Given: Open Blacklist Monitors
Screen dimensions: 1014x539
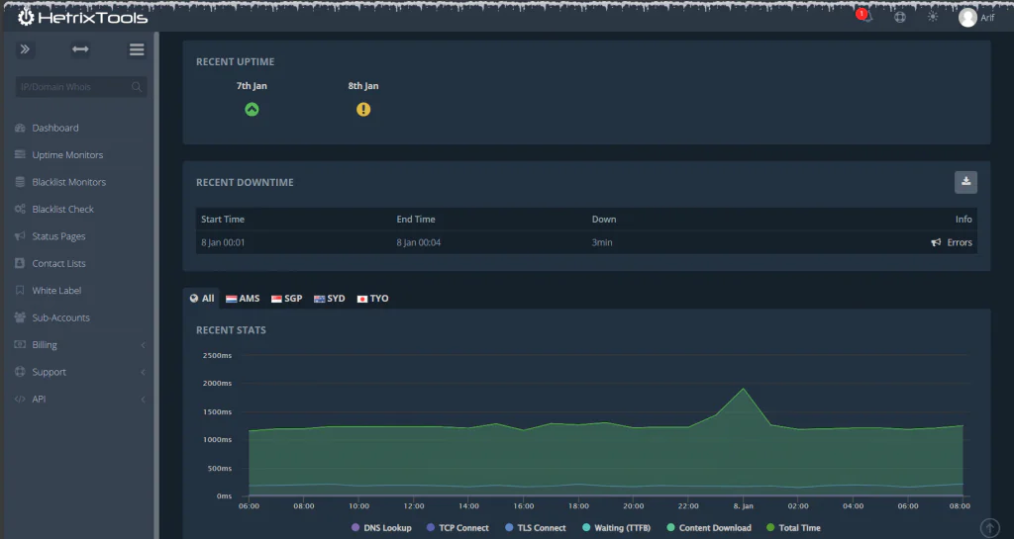Looking at the screenshot, I should point(69,182).
